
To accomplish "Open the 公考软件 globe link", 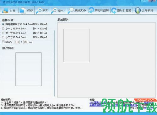I will click(144, 10).
